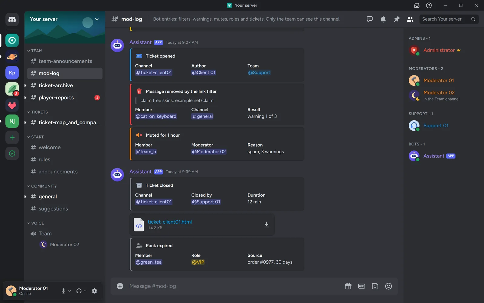Click the #ticket-client01 mention in Ticket opened
Screen dimensions: 484x303
(154, 73)
